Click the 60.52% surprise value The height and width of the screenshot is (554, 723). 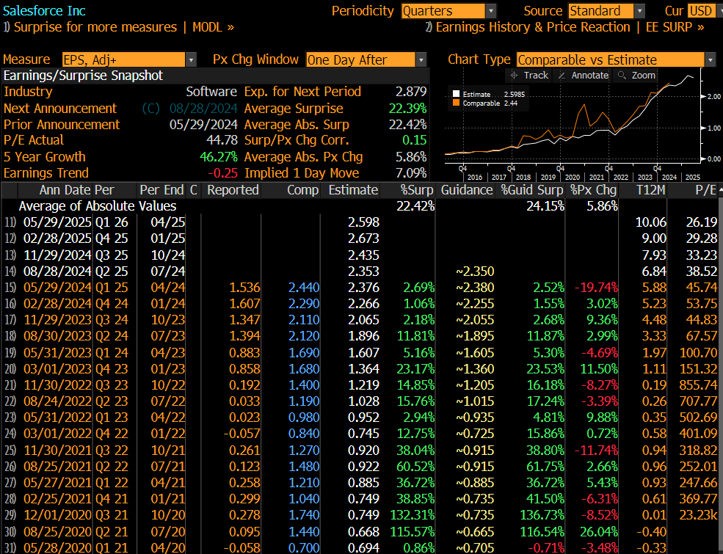point(415,467)
